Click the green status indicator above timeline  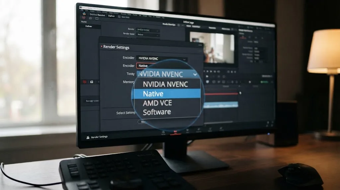pyautogui.click(x=264, y=82)
